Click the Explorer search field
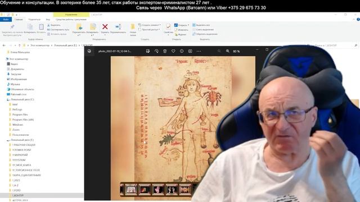 click(x=334, y=45)
